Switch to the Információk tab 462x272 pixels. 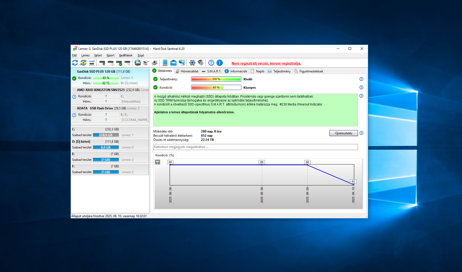[x=236, y=71]
